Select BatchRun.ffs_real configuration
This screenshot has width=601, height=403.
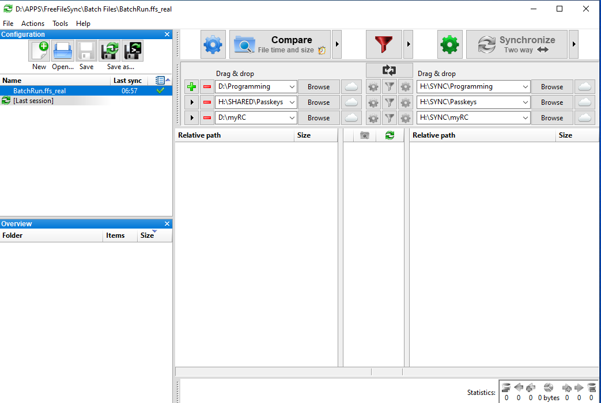pyautogui.click(x=86, y=91)
